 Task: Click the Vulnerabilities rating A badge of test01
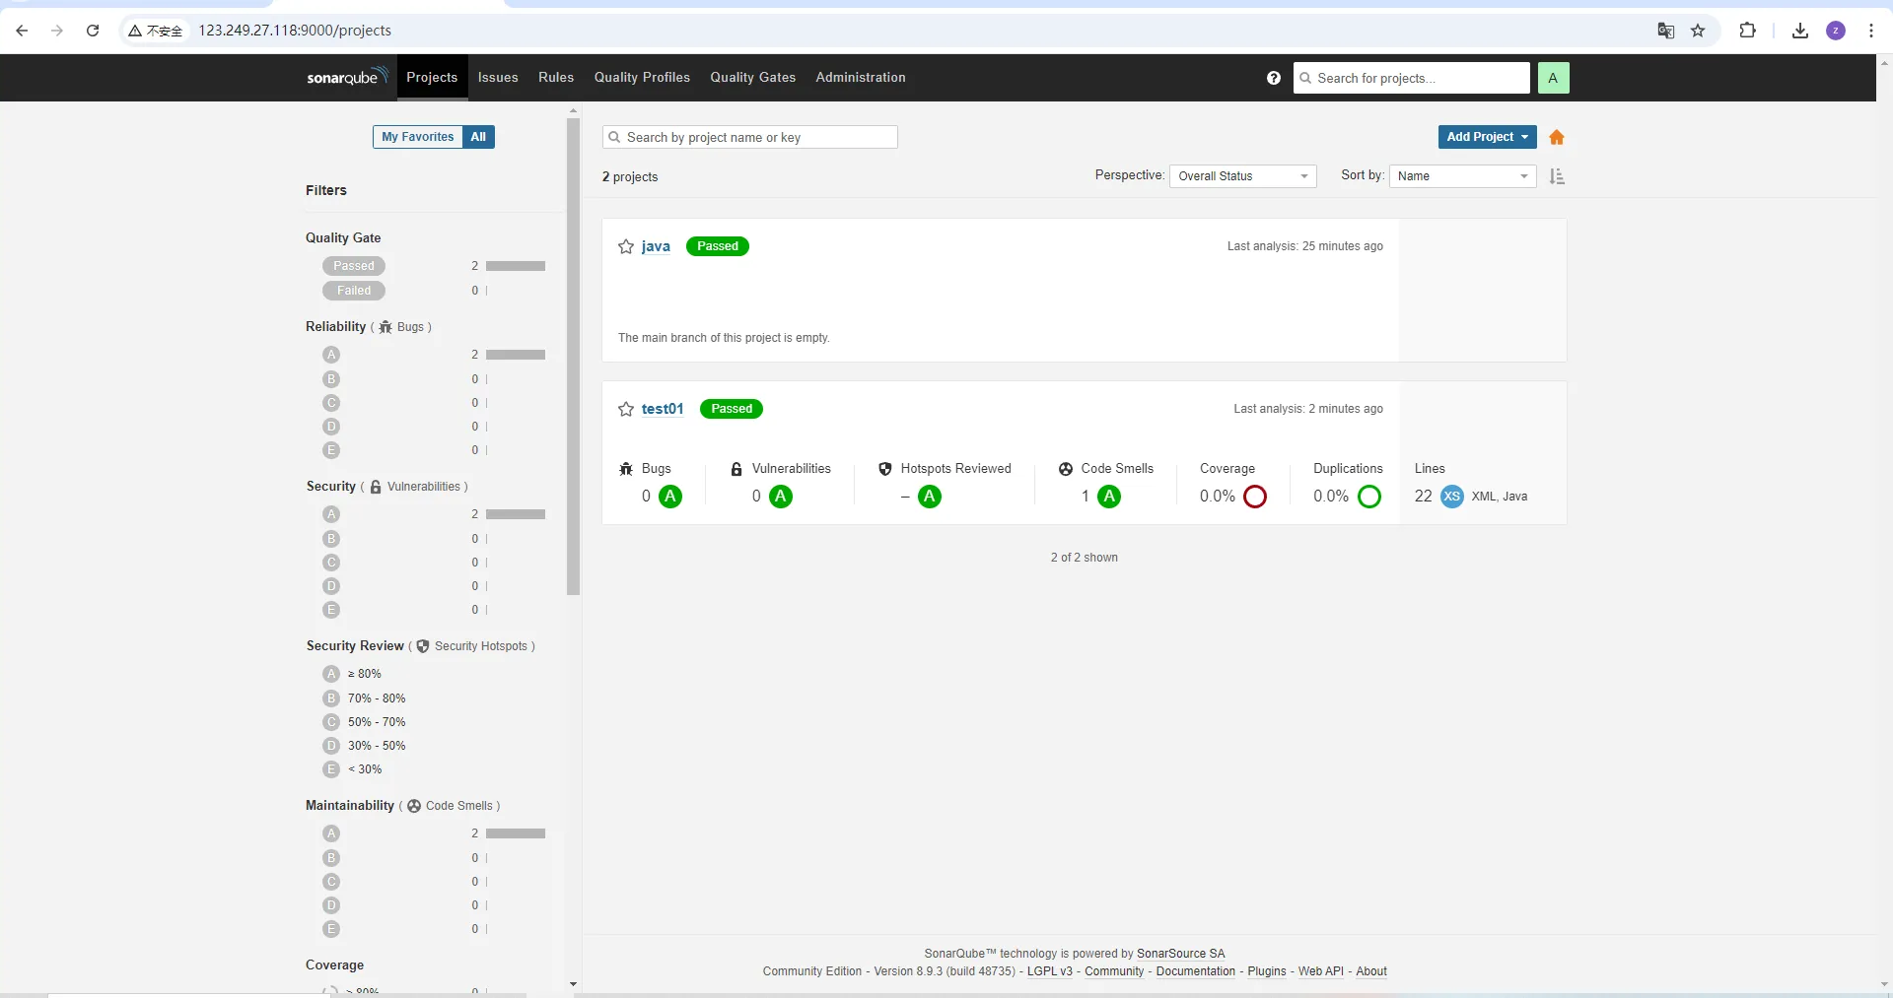[781, 497]
